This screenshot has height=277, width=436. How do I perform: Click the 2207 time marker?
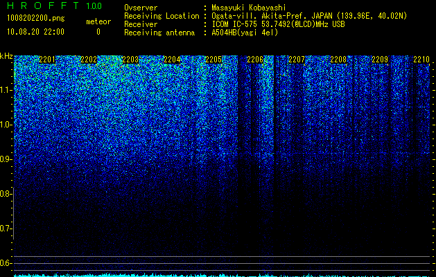pos(297,60)
